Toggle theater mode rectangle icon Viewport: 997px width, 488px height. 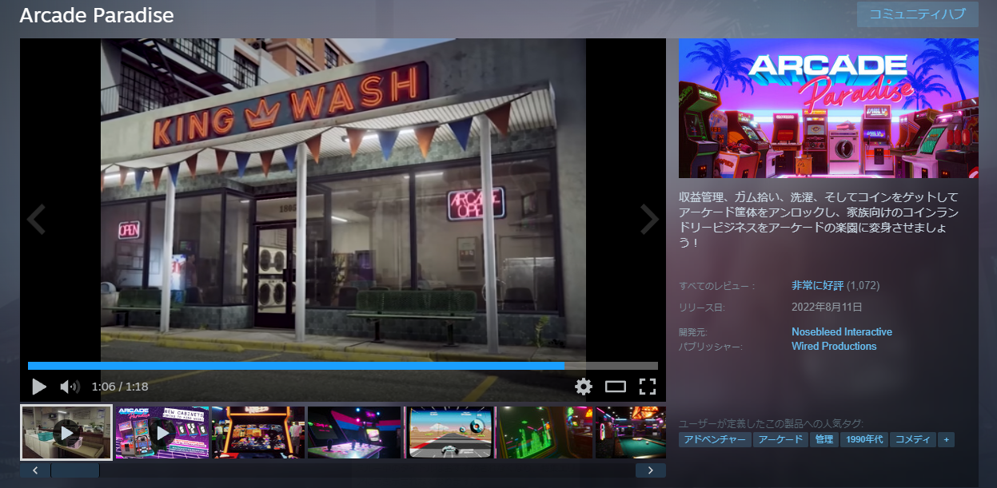pyautogui.click(x=615, y=387)
